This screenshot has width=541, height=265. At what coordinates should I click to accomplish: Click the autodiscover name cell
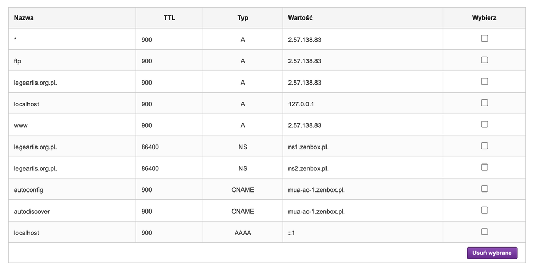click(x=72, y=211)
